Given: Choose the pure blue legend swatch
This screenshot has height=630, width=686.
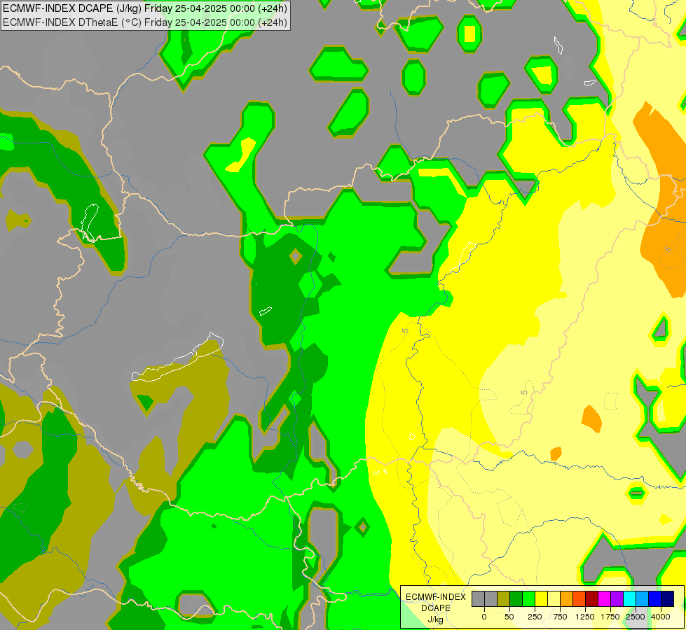Looking at the screenshot, I should (654, 598).
